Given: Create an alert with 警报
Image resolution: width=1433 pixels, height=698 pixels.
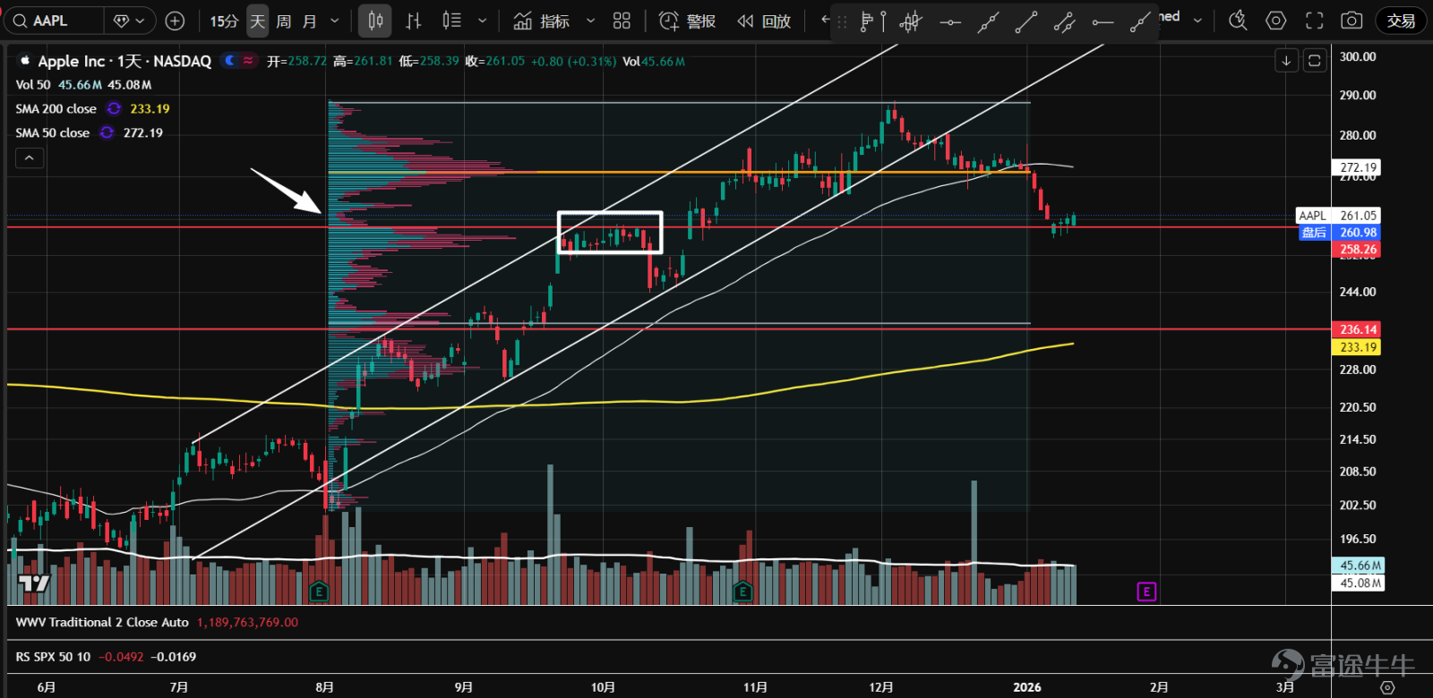Looking at the screenshot, I should [687, 21].
